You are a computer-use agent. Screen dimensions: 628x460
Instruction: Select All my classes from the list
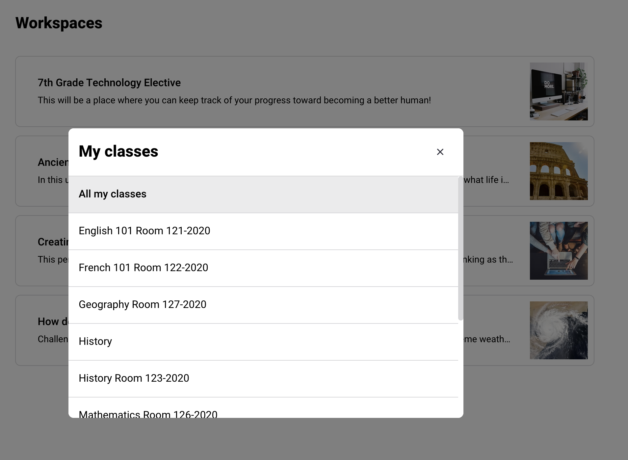point(113,194)
